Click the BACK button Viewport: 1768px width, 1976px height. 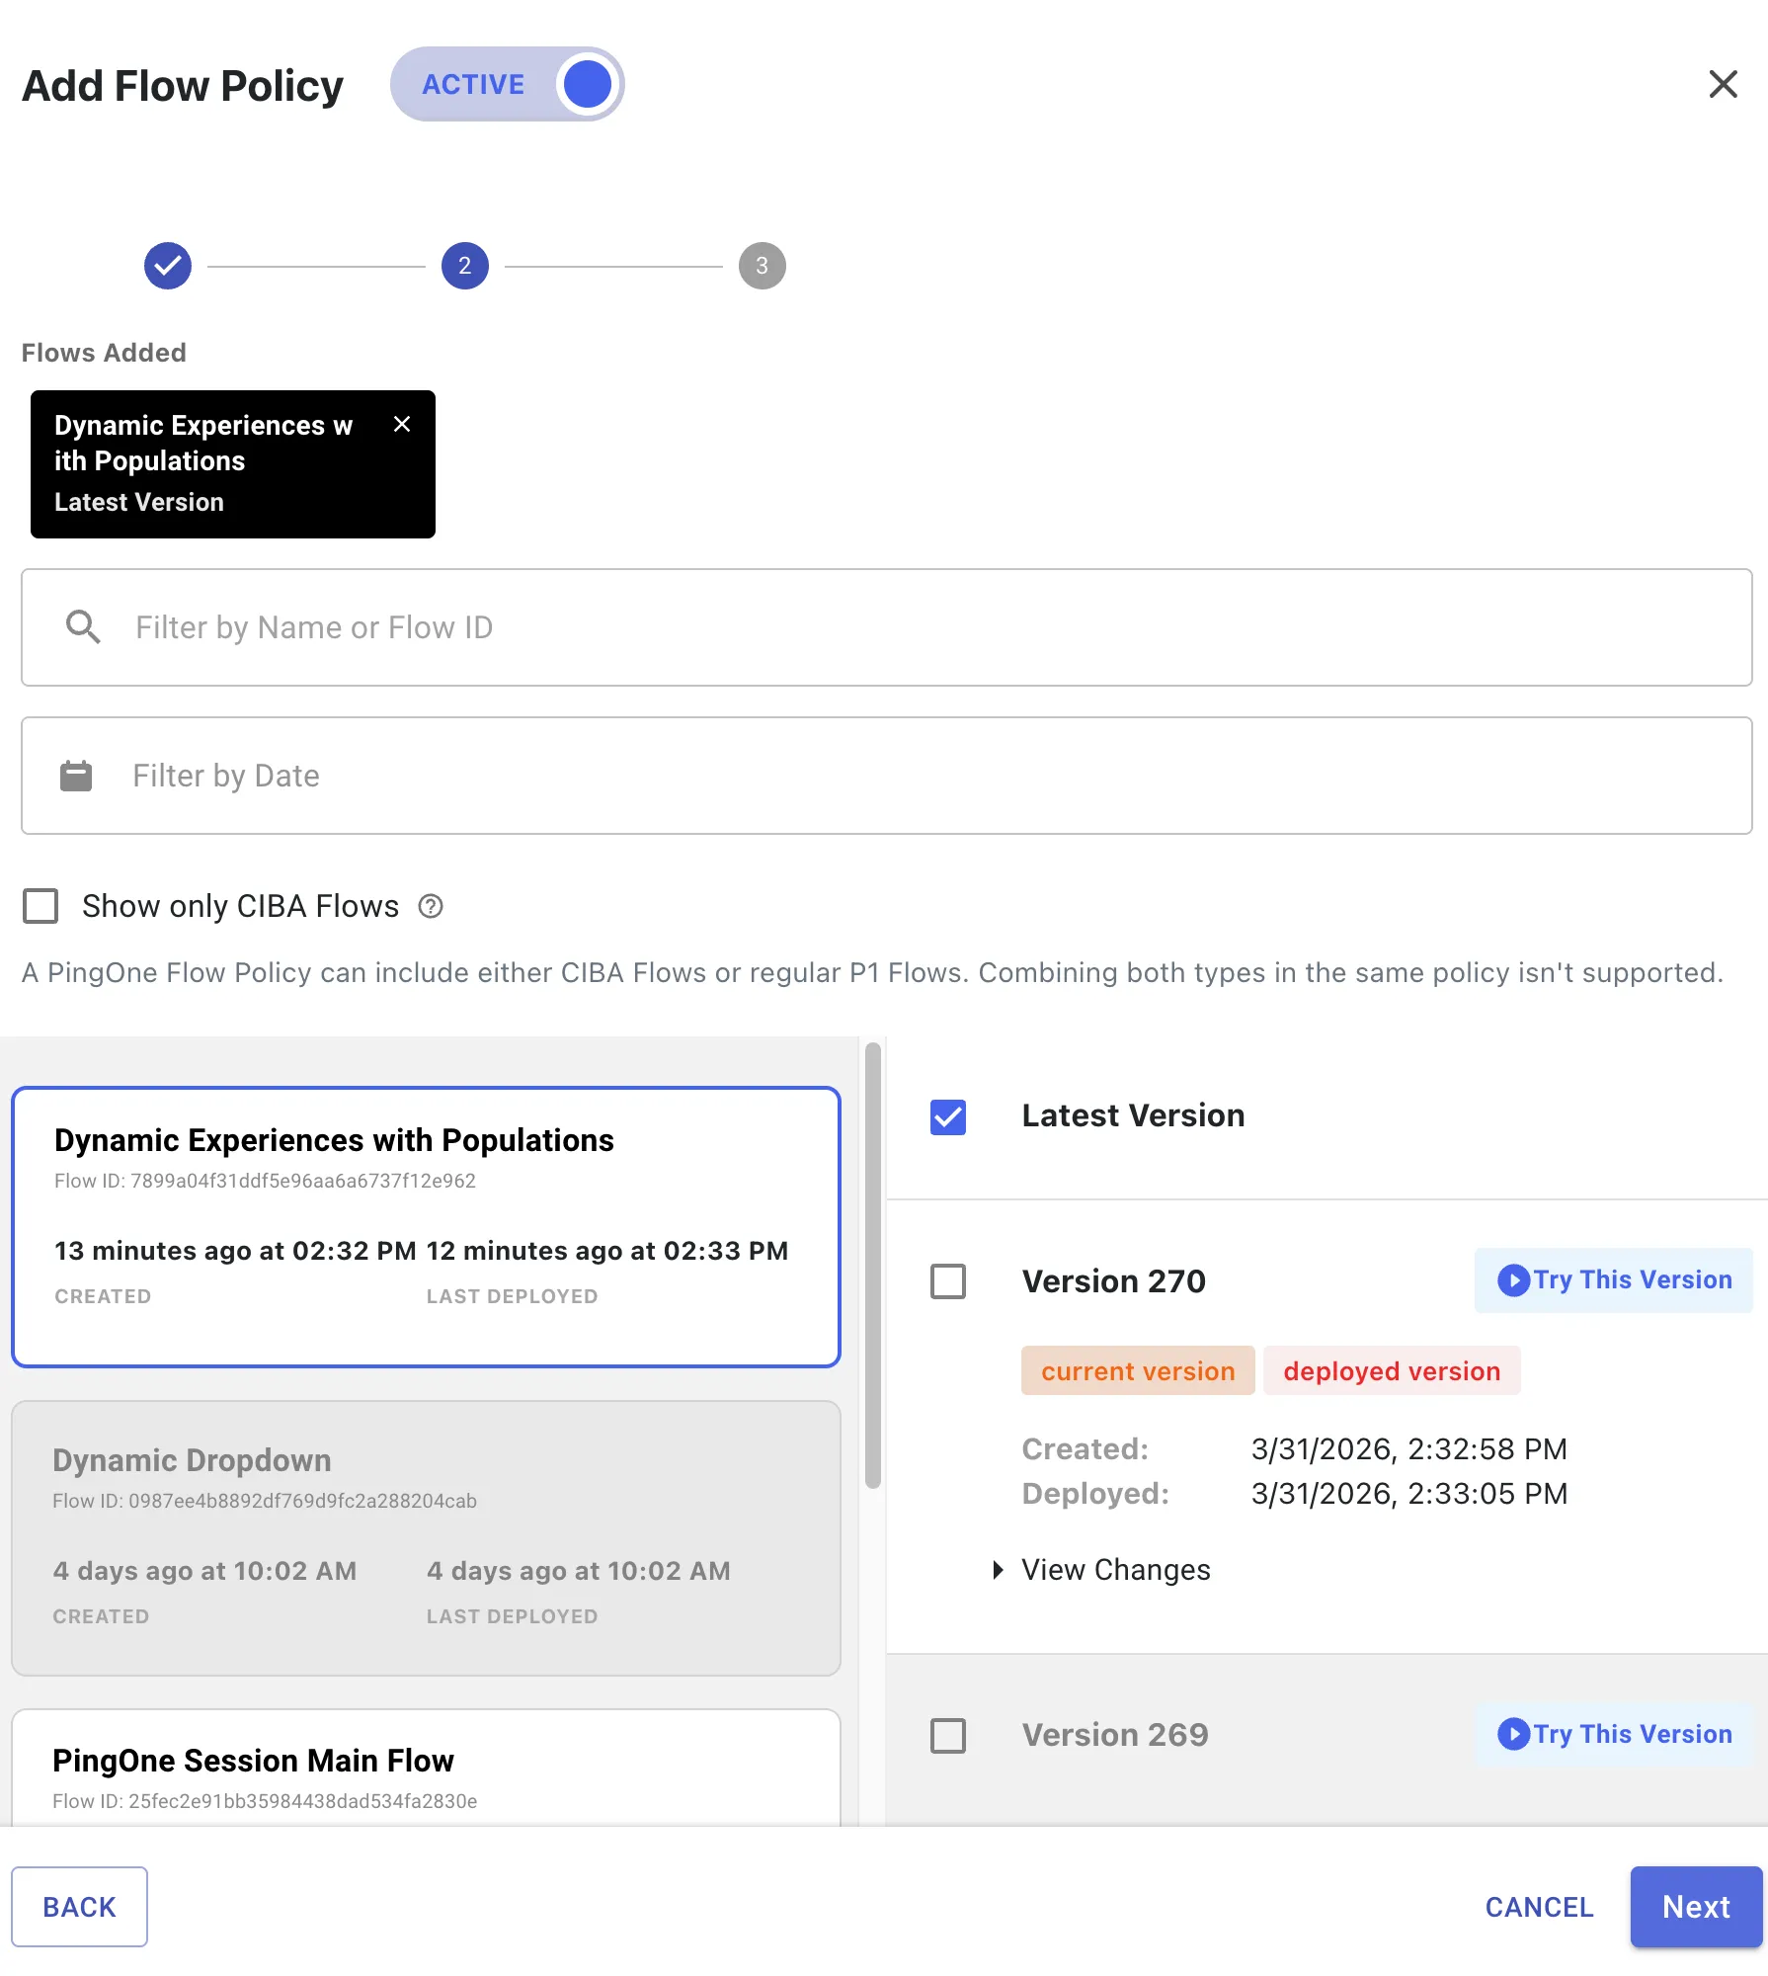pos(79,1907)
